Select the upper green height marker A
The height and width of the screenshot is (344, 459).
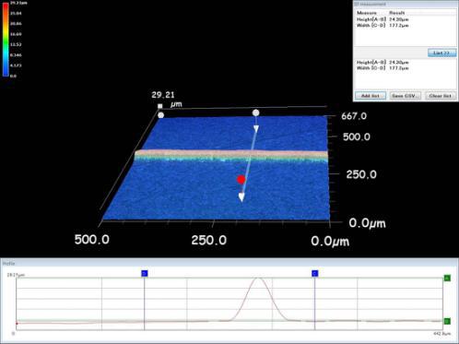click(x=447, y=279)
